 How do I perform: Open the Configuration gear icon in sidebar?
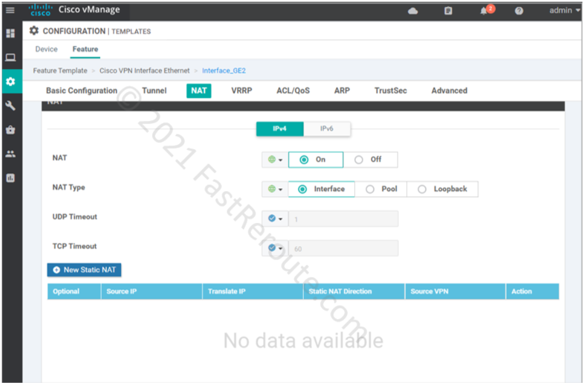point(12,82)
